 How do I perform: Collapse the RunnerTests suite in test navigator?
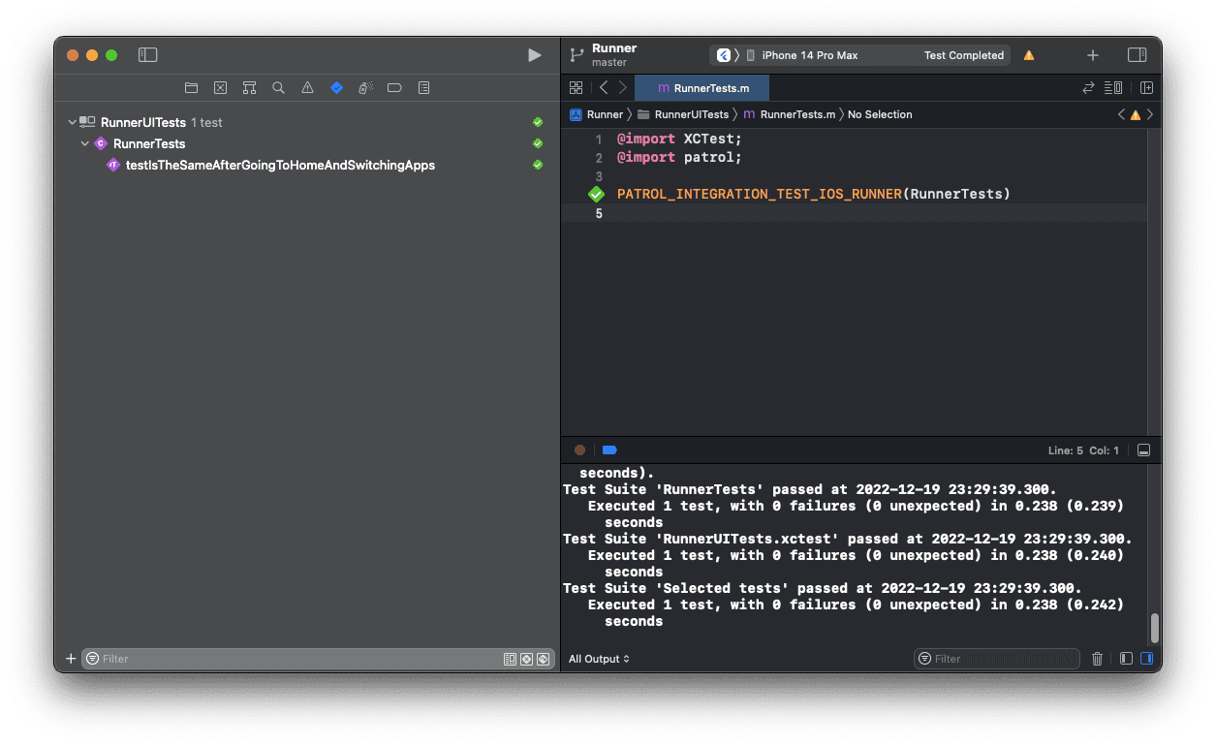point(85,143)
